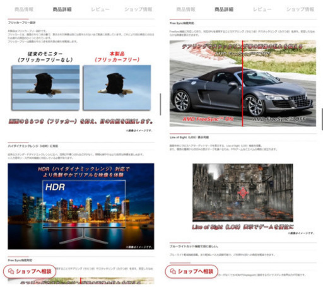
Task: Switch to レビュー tab in left panel
Action: [100, 9]
